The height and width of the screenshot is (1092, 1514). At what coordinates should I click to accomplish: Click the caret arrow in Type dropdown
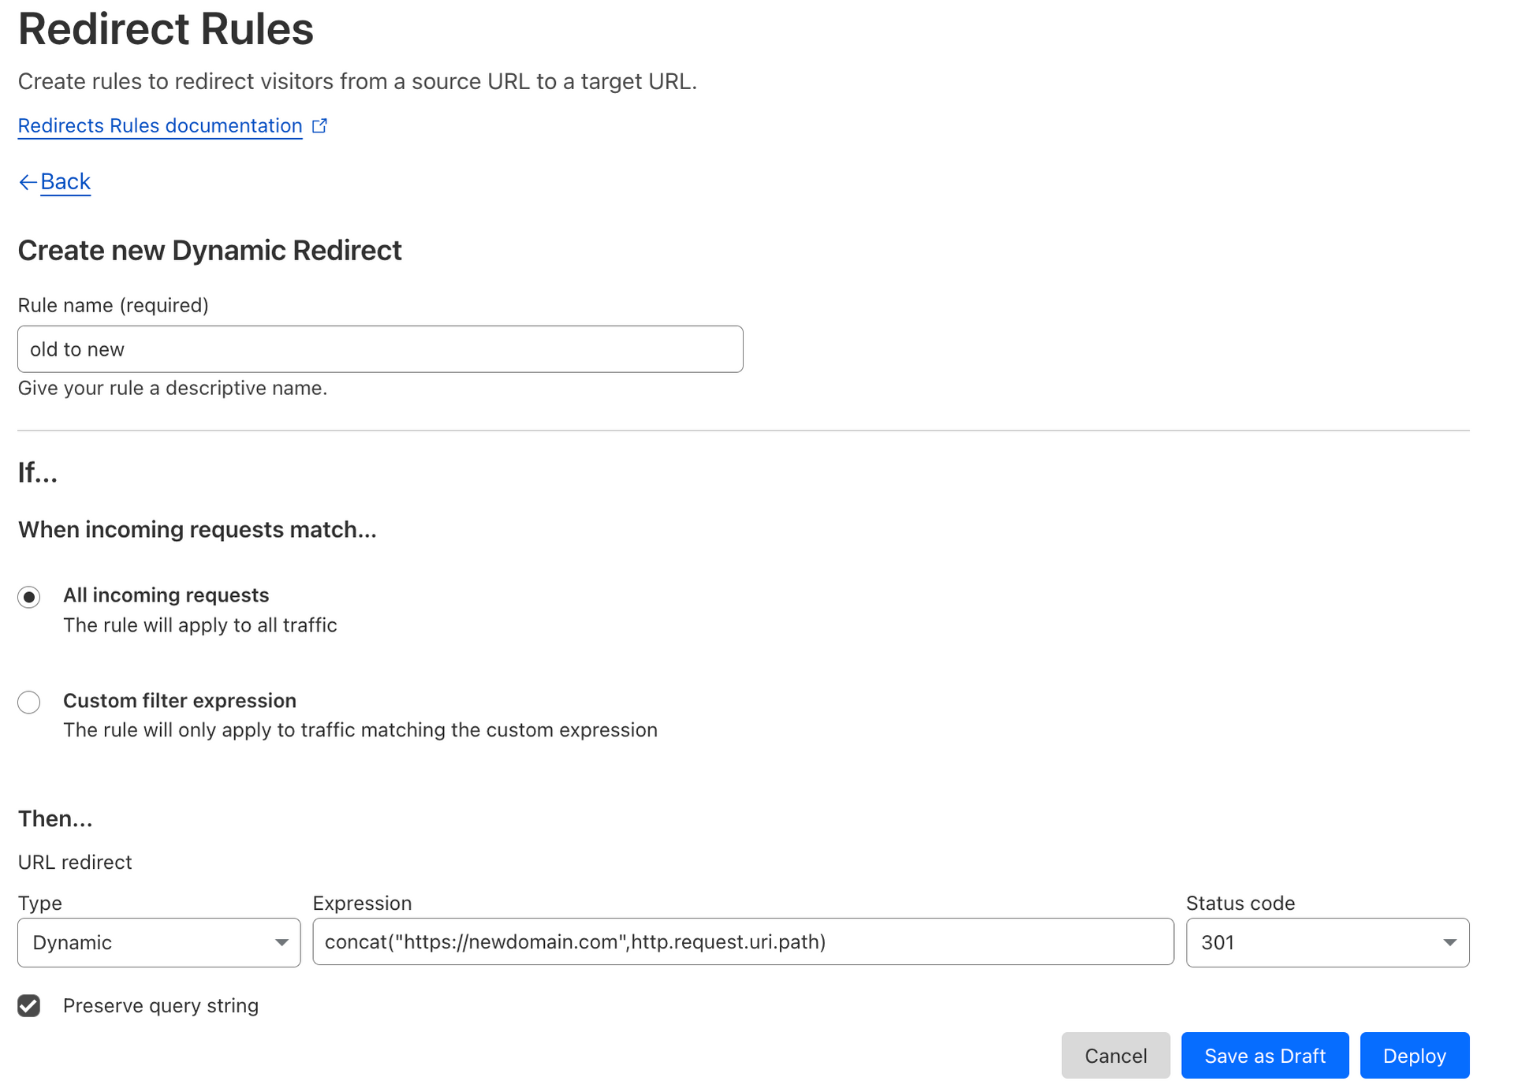[282, 943]
